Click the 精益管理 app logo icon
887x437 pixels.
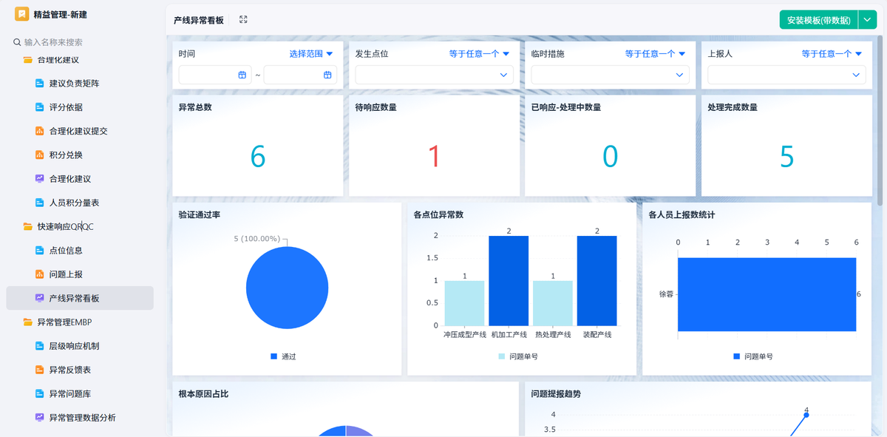[x=21, y=13]
